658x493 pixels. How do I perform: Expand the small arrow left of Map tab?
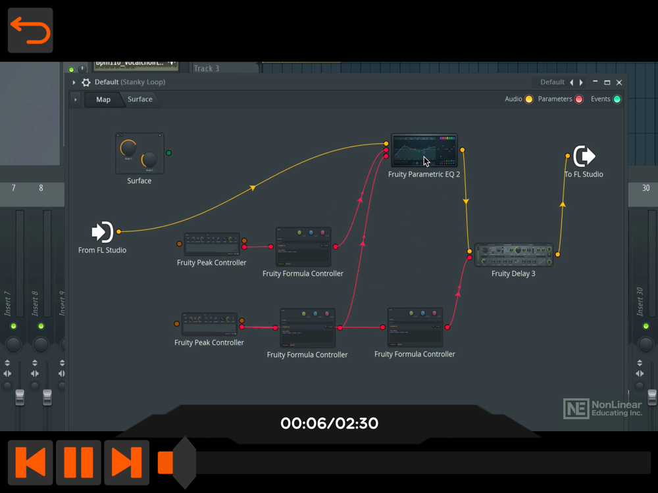coord(76,100)
